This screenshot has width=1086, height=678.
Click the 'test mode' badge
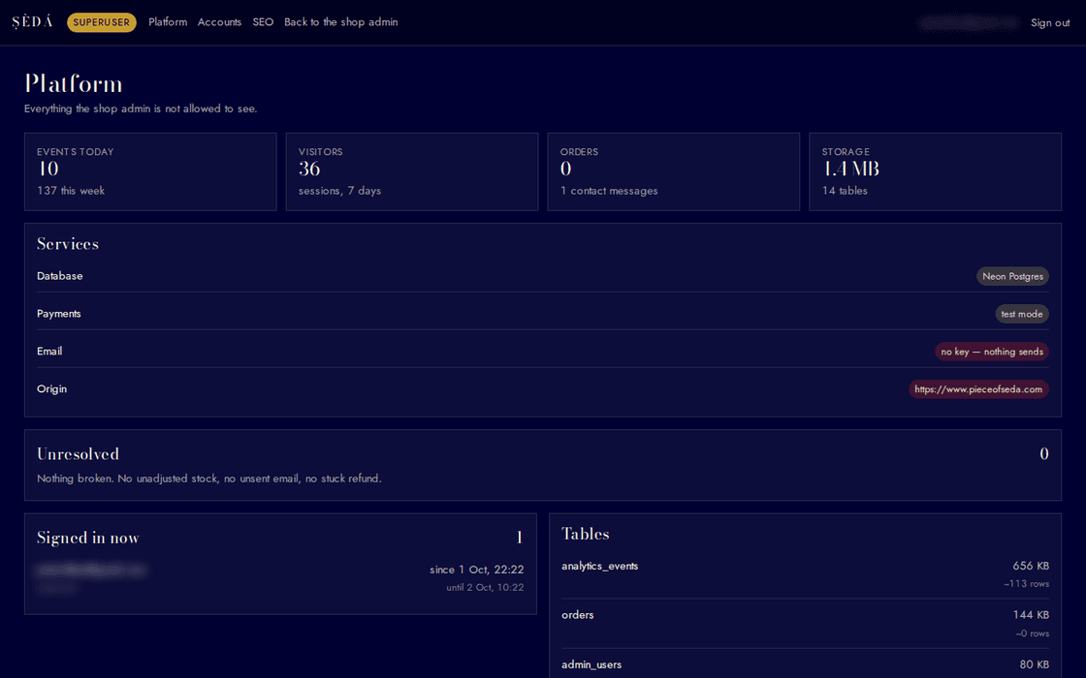tap(1022, 314)
